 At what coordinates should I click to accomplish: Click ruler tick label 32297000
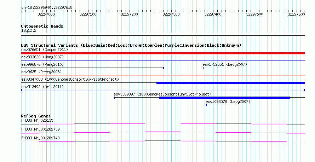pos(46,14)
